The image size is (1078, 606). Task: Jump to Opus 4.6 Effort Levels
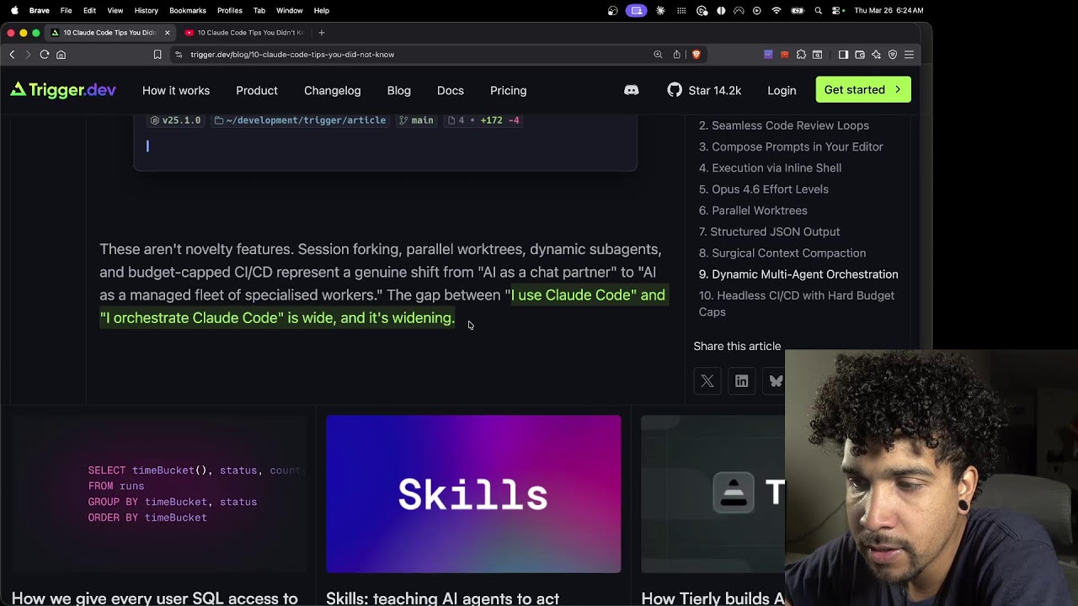pos(764,189)
